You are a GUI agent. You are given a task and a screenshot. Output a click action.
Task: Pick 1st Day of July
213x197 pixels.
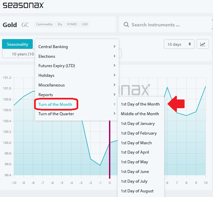coord(134,181)
